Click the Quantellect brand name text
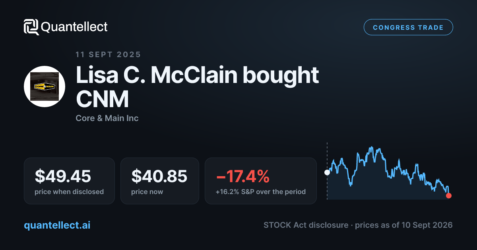Image resolution: width=477 pixels, height=250 pixels. pyautogui.click(x=74, y=27)
